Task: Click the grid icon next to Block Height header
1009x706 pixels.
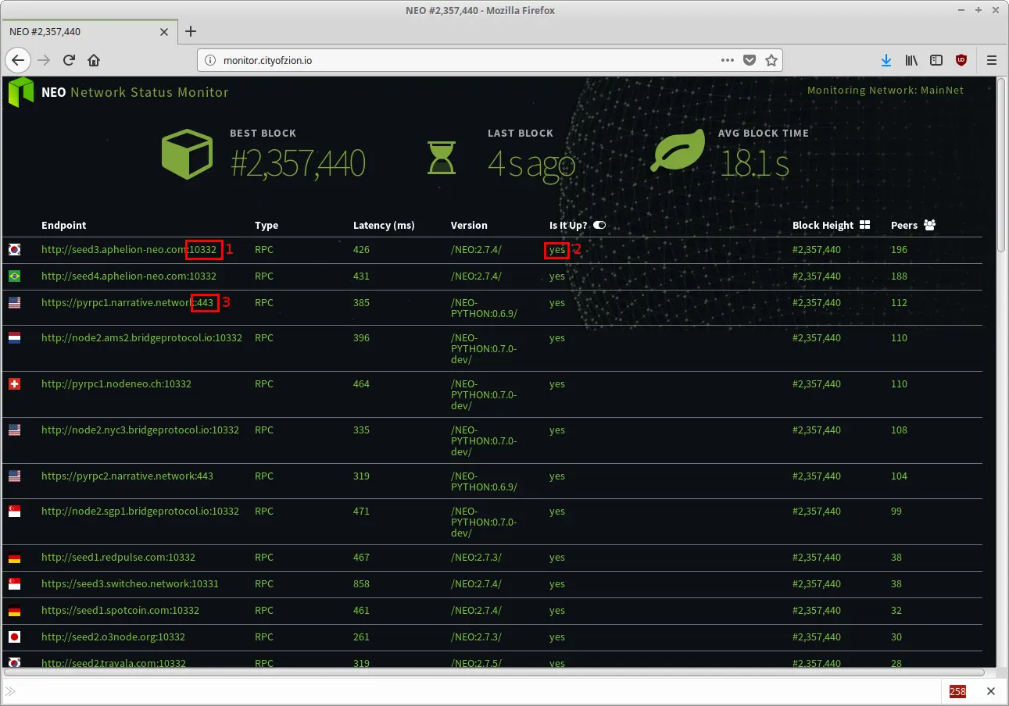Action: (x=864, y=224)
